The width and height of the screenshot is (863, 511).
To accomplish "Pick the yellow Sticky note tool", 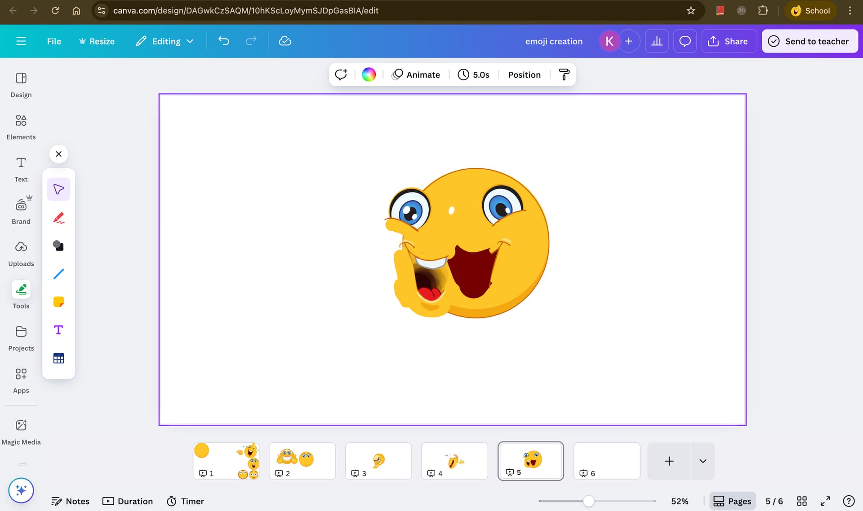I will coord(58,302).
